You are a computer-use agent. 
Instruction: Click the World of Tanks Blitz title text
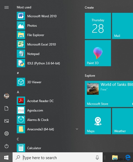[x=117, y=85]
